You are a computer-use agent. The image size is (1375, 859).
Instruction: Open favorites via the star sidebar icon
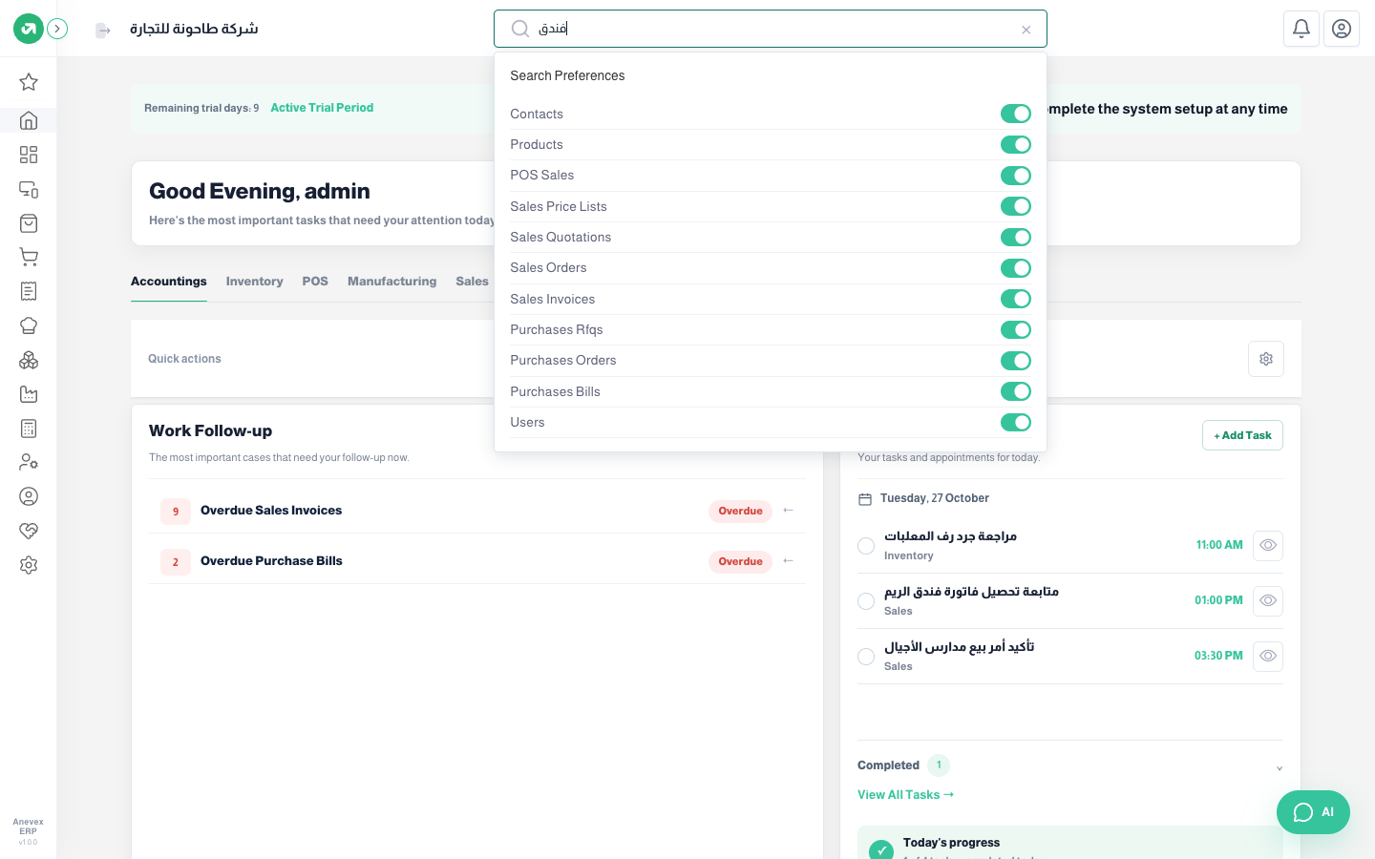(x=29, y=82)
